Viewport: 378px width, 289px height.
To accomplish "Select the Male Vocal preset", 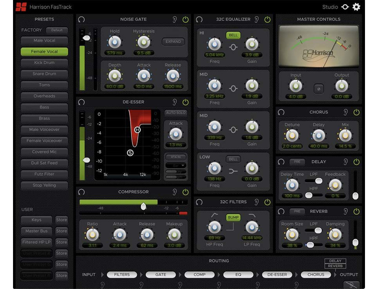I will (x=45, y=40).
